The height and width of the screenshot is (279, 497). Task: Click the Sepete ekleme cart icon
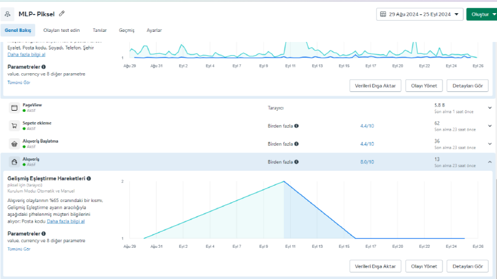pyautogui.click(x=14, y=126)
